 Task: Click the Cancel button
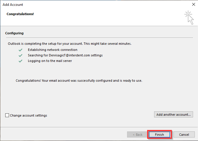pyautogui.click(x=184, y=135)
